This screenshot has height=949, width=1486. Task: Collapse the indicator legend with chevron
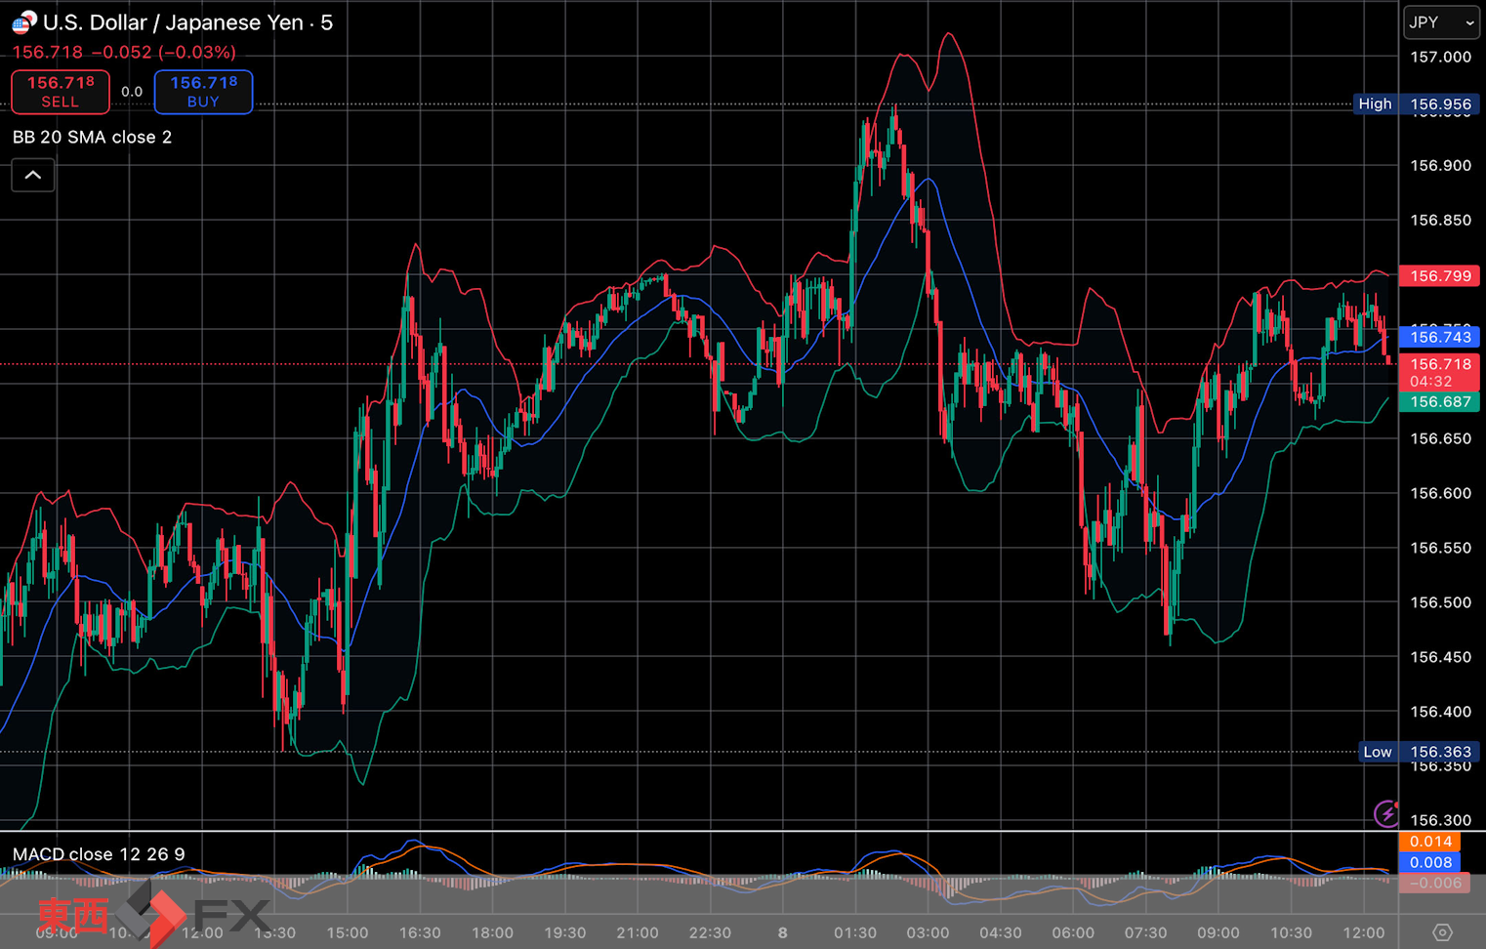coord(33,176)
